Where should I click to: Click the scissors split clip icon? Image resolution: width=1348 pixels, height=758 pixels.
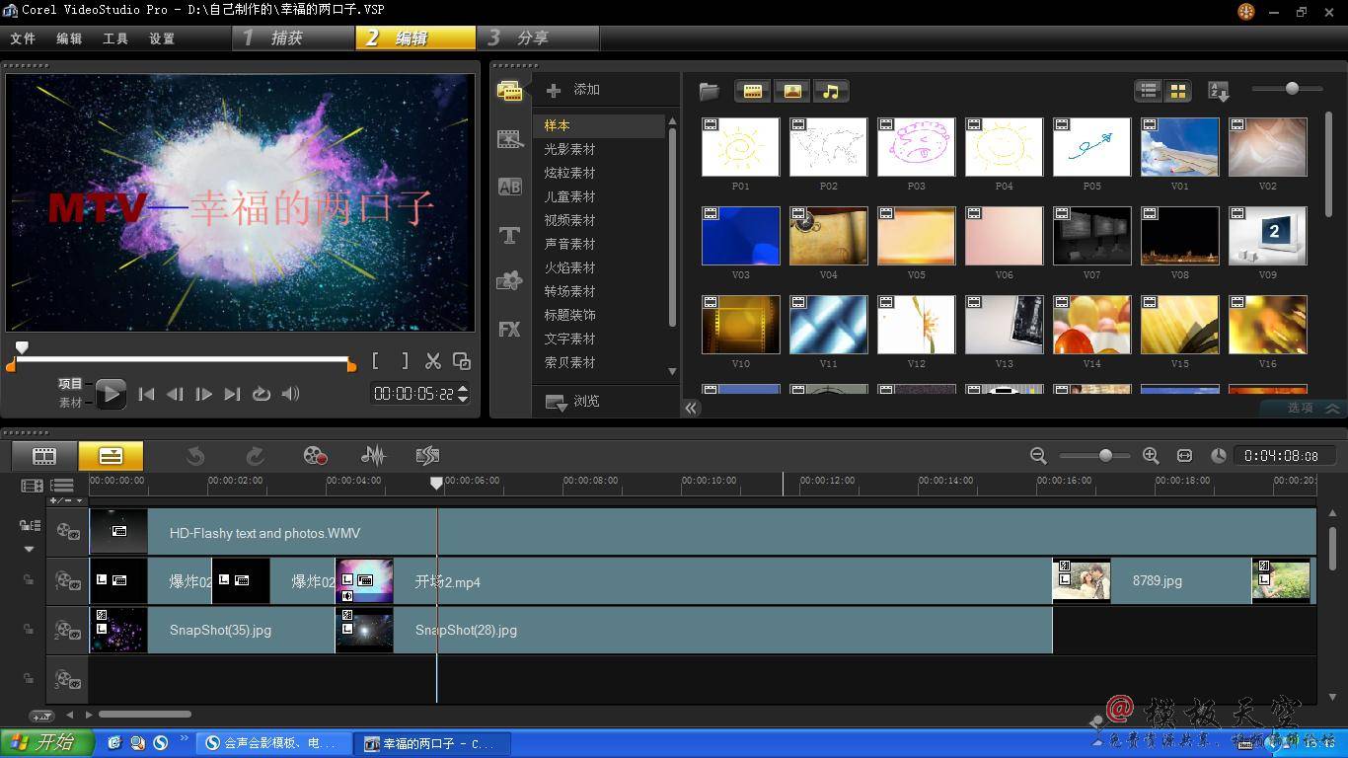(x=433, y=361)
